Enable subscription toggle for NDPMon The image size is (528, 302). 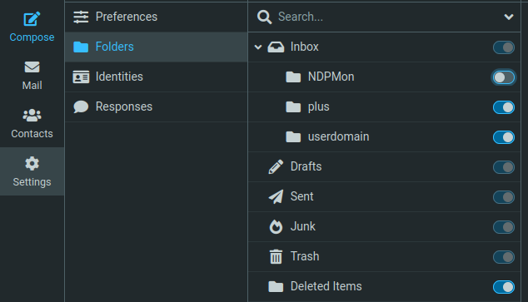click(503, 77)
